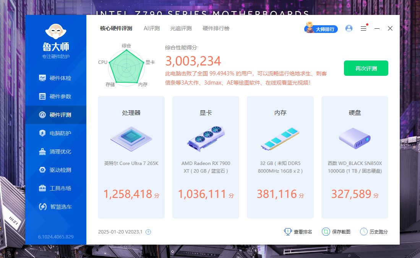This screenshot has width=420, height=258.
Task: Click the total score 3,003,234
Action: 193,61
